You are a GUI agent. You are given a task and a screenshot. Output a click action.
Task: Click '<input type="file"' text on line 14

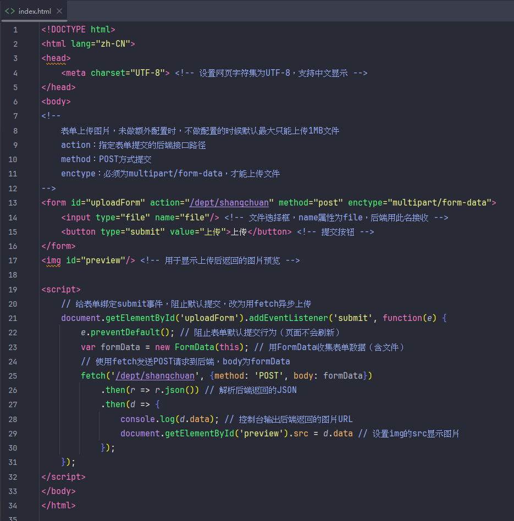(106, 218)
